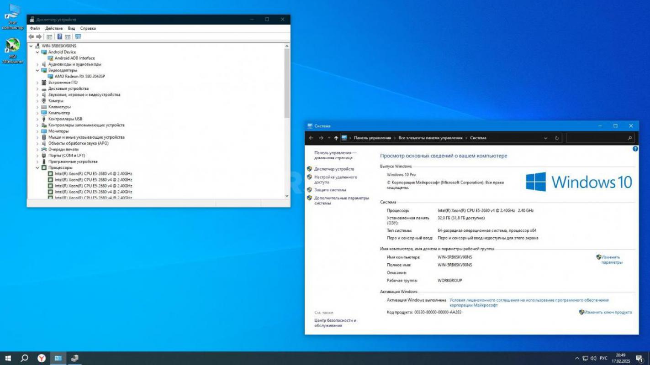Open Центр безопасности и обслуживания link

[x=335, y=323]
